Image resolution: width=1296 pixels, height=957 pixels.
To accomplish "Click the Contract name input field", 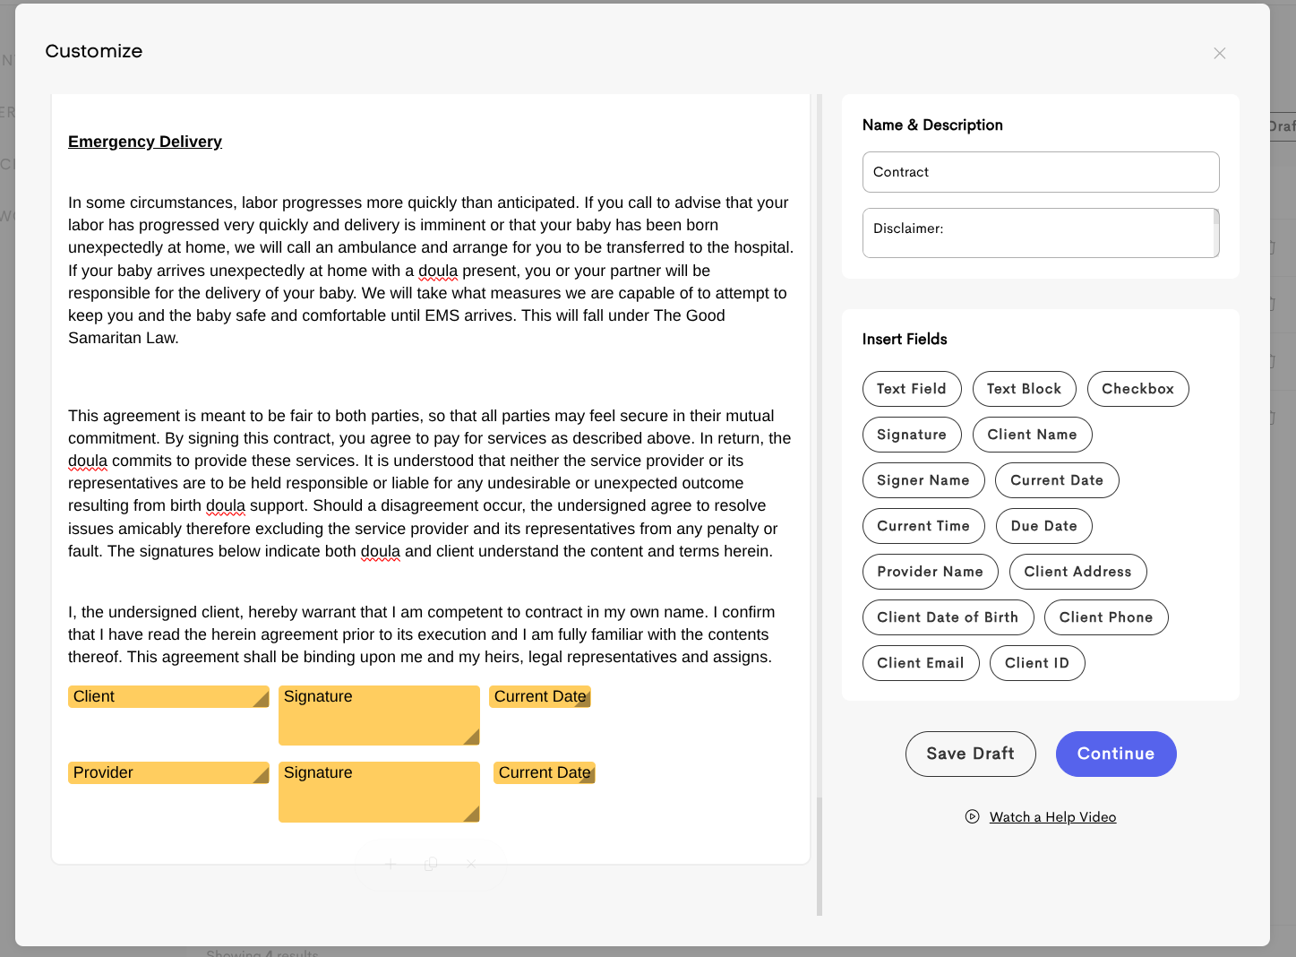I will (1041, 172).
